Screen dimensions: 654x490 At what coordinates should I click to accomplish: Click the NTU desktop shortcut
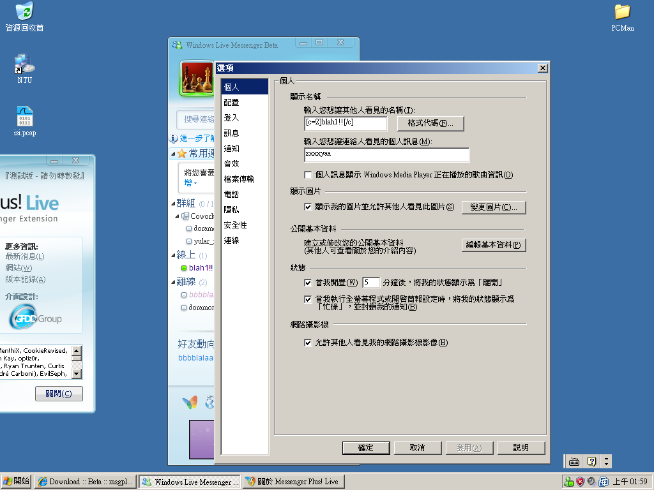tap(24, 64)
